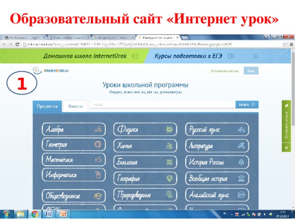Open Word from the taskbar
The height and width of the screenshot is (221, 295).
click(49, 214)
